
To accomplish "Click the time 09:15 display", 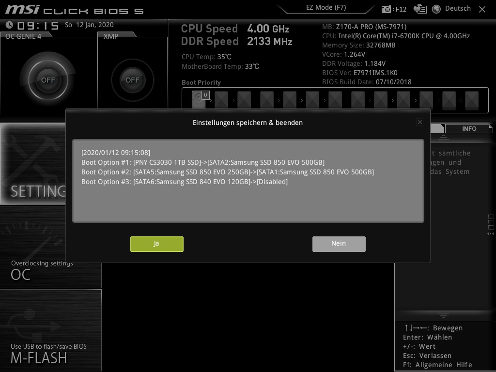I will click(38, 25).
